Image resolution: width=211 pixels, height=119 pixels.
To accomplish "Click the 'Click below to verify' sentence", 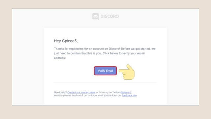I will click(x=124, y=53).
